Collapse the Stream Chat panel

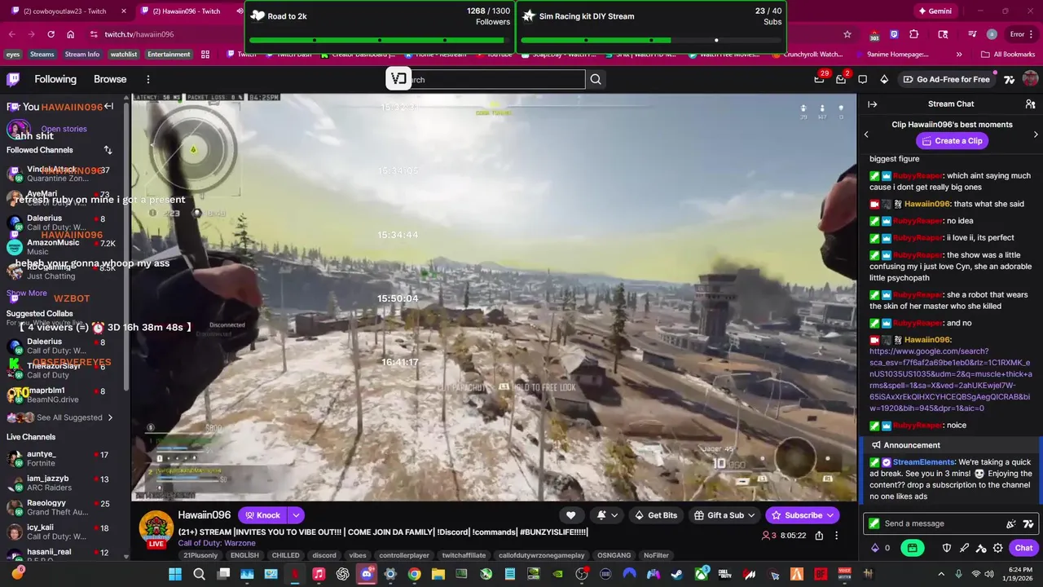click(872, 104)
